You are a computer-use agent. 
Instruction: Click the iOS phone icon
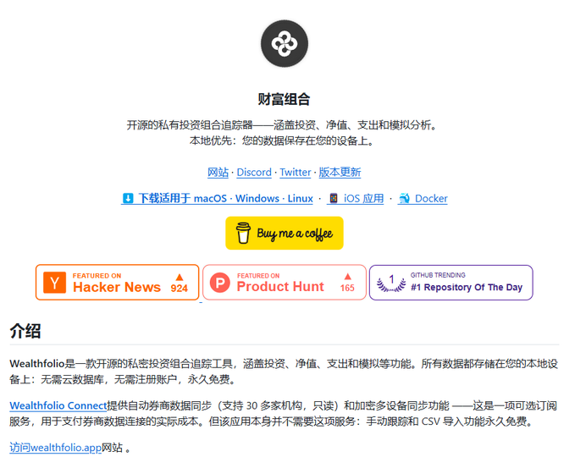333,198
